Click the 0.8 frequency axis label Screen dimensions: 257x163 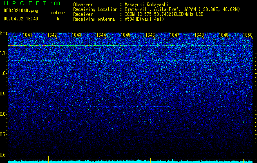[x=3, y=114]
